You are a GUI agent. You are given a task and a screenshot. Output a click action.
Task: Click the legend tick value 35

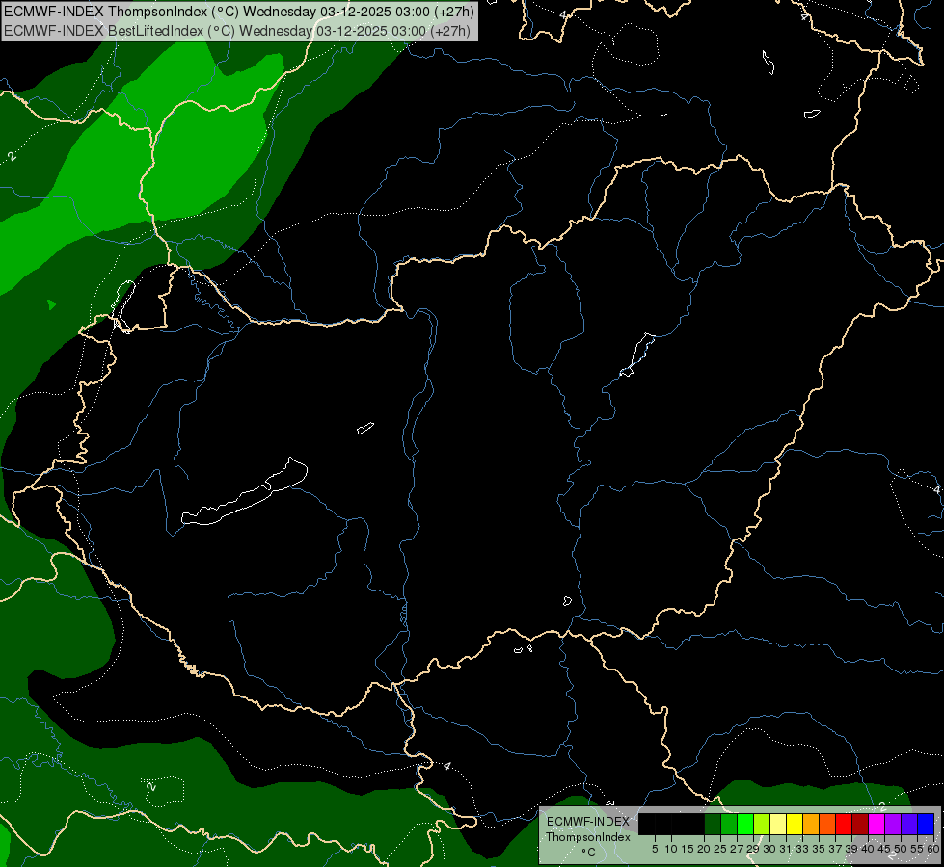coord(819,849)
